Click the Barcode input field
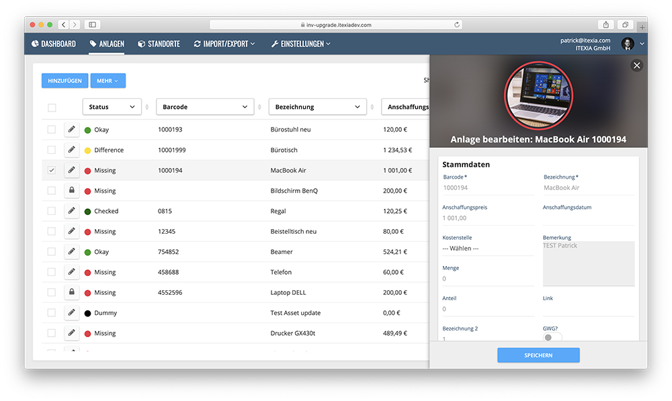The height and width of the screenshot is (401, 672). coord(488,187)
